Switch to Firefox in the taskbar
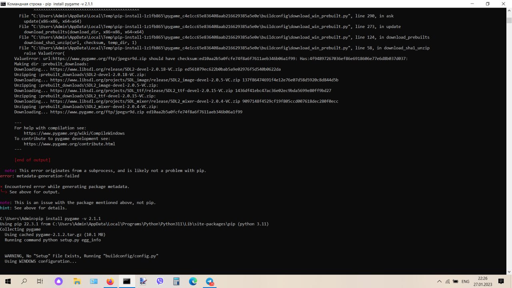The image size is (512, 288). [110, 281]
